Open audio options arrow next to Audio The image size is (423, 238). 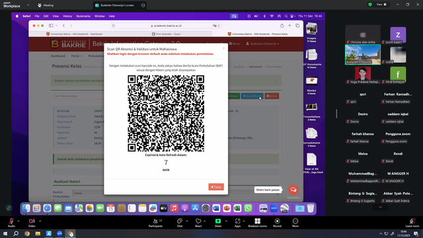[19, 221]
